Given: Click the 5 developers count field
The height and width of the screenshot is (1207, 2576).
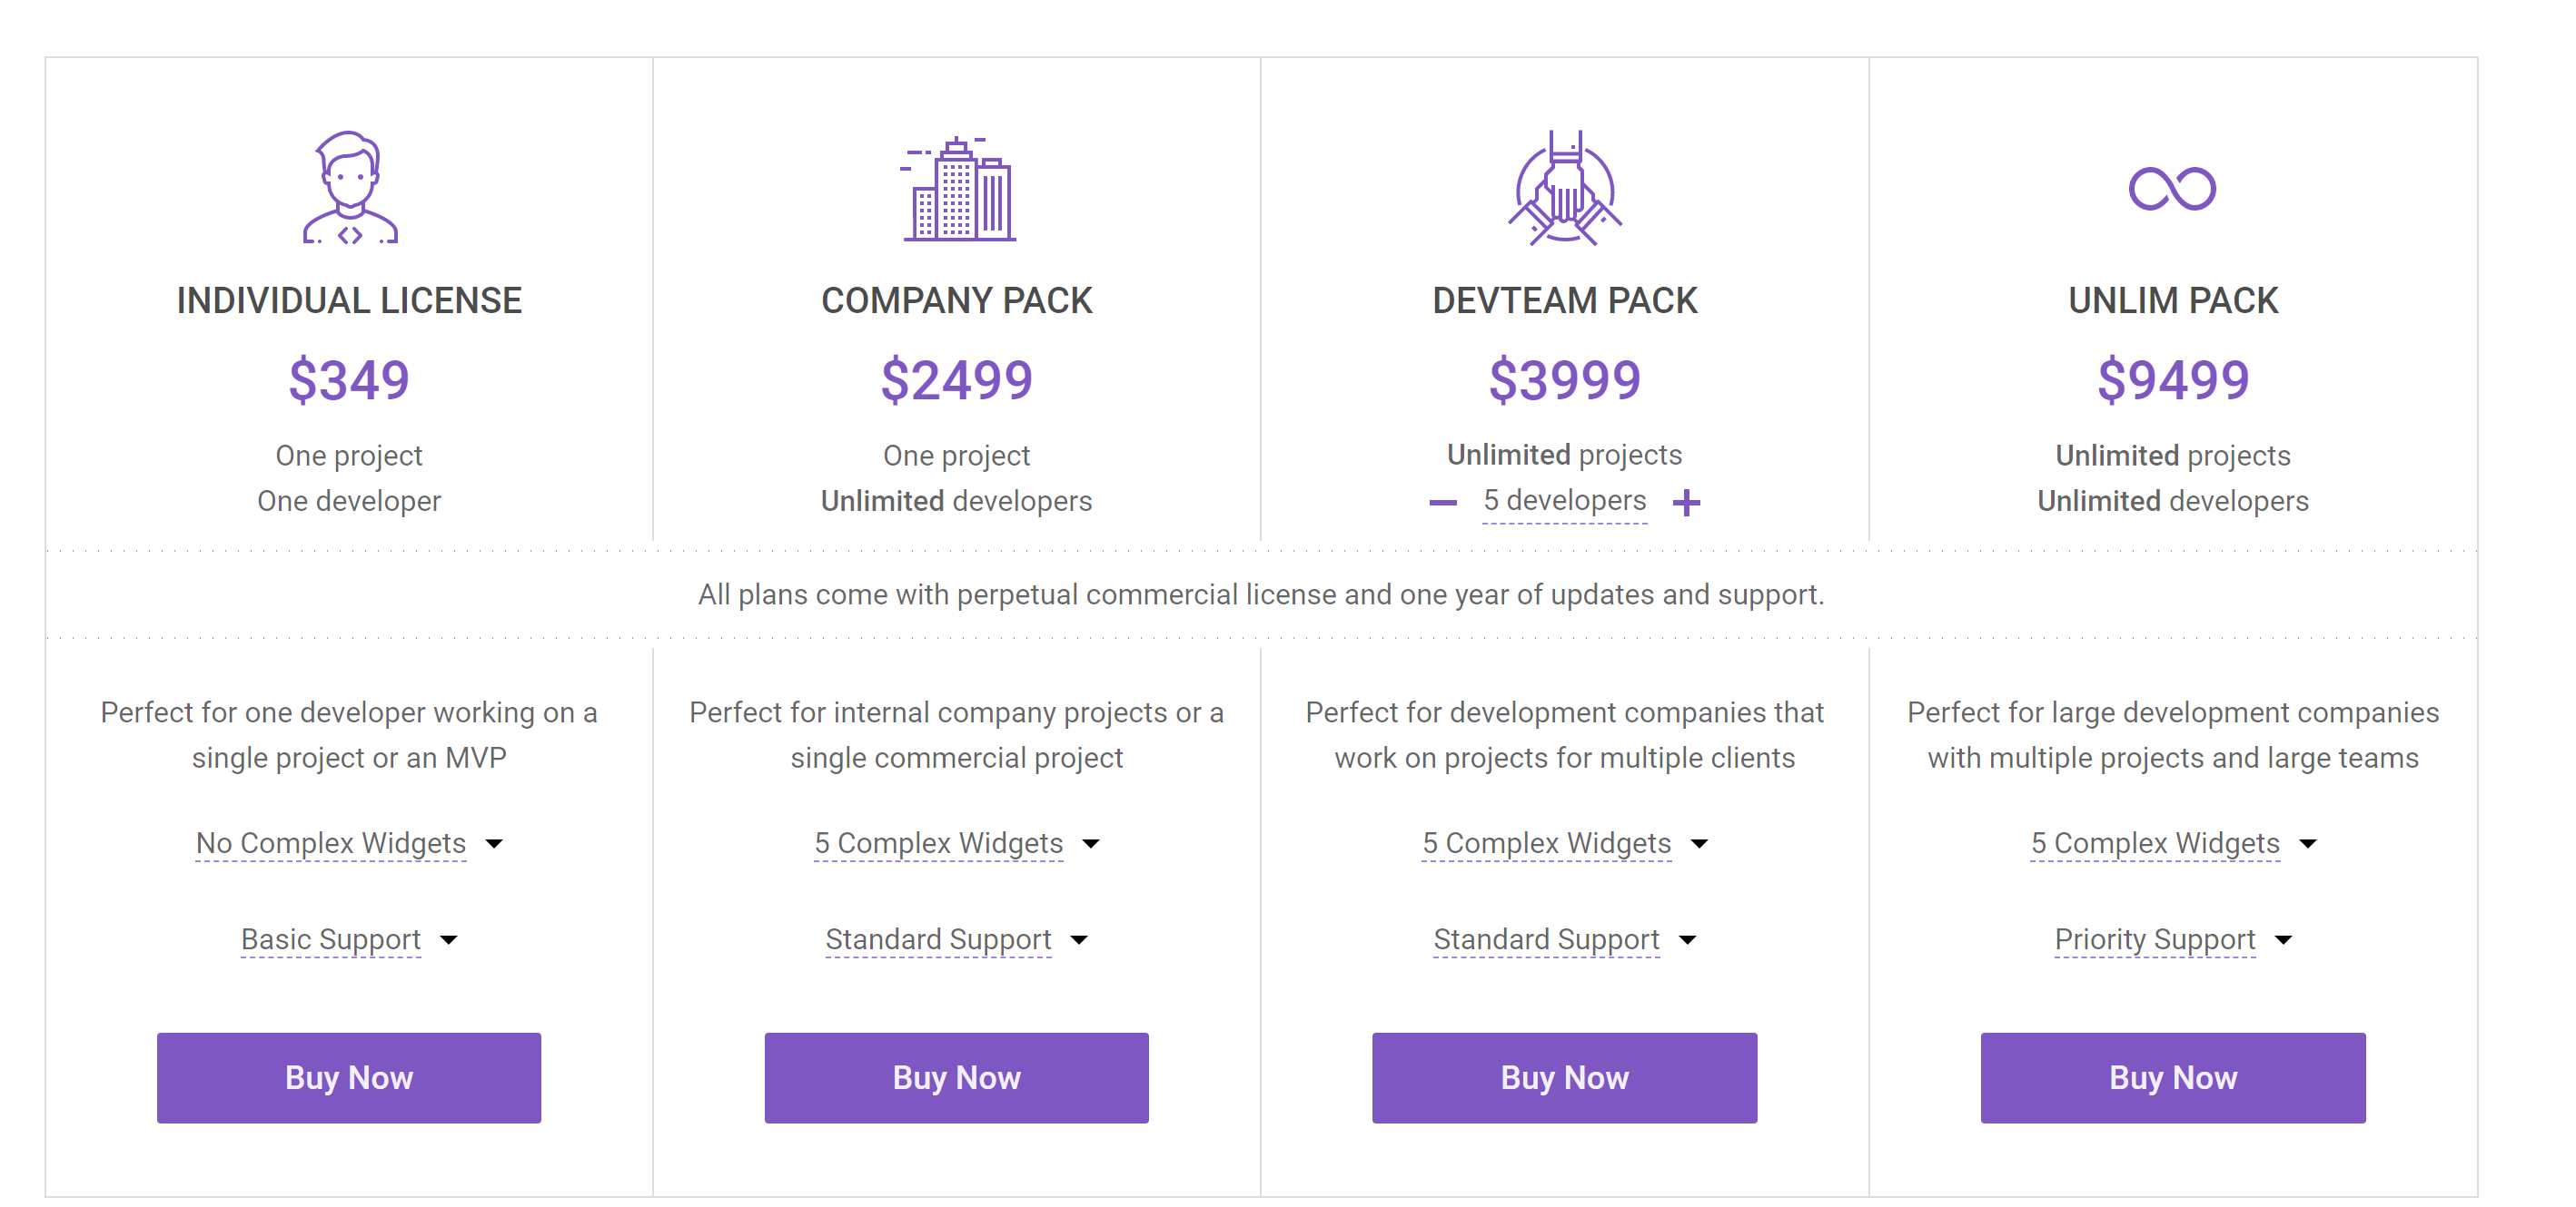Looking at the screenshot, I should tap(1564, 501).
